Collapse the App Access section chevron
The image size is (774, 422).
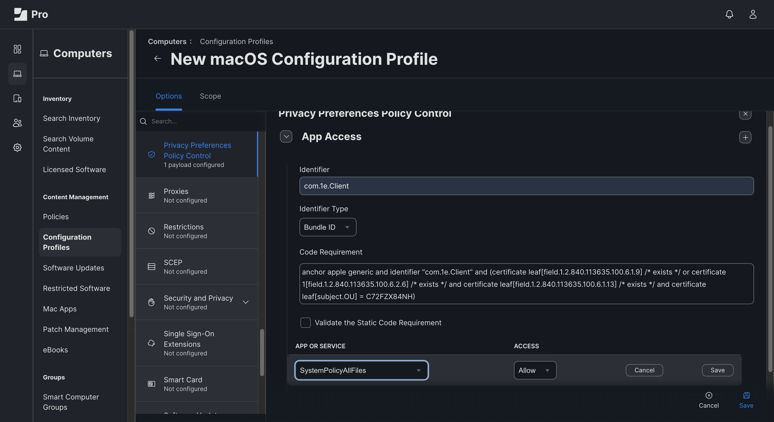(286, 136)
